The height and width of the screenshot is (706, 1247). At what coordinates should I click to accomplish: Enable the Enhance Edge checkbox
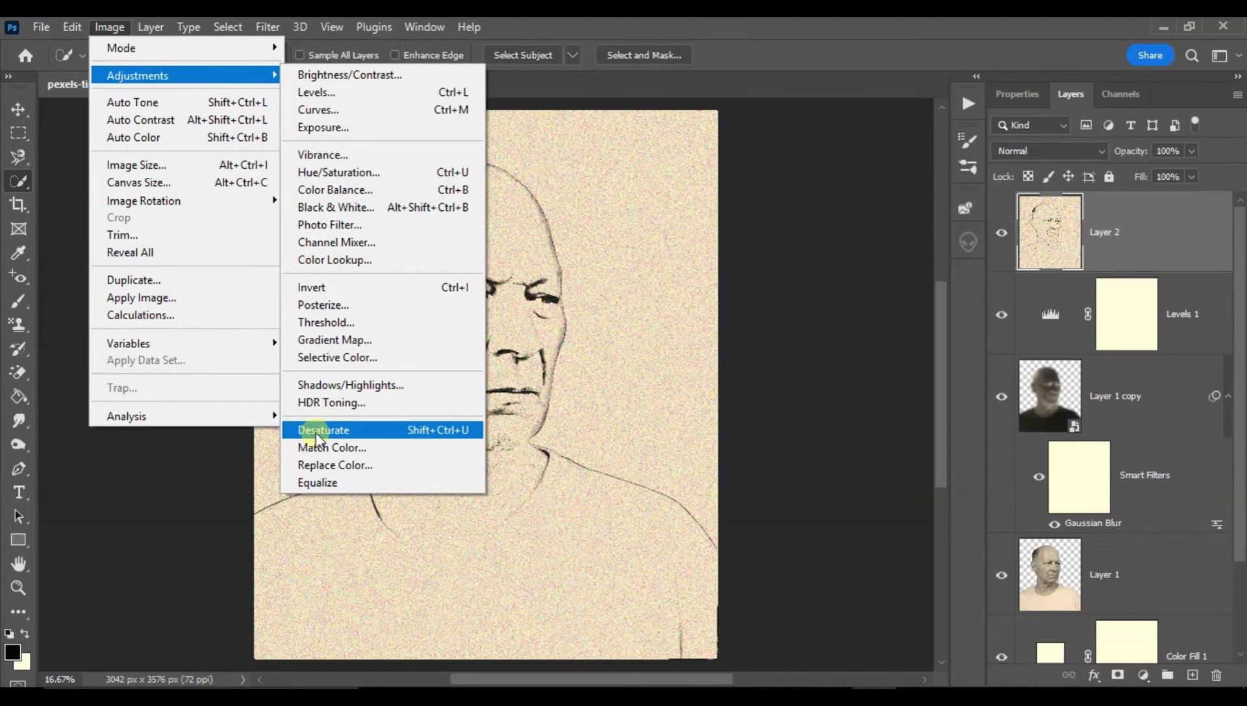[394, 55]
